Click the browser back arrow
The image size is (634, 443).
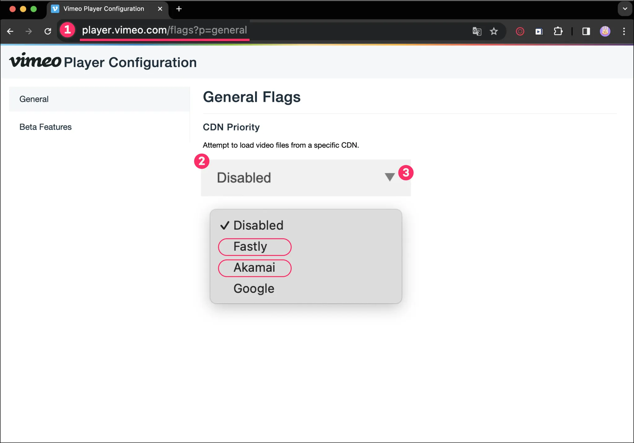[10, 31]
